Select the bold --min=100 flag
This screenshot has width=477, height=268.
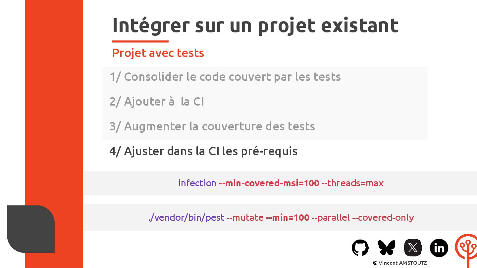[x=288, y=218]
